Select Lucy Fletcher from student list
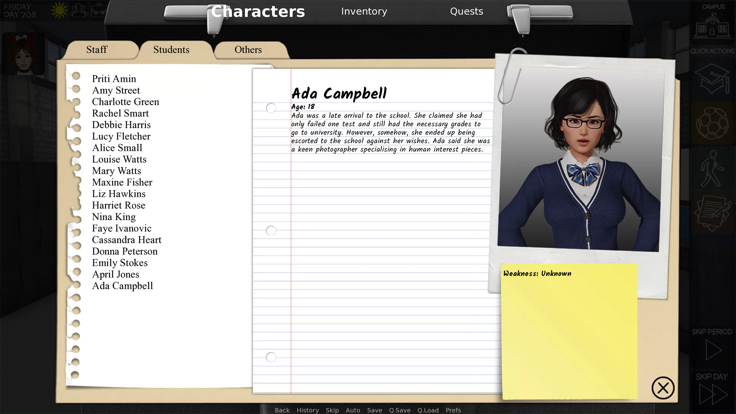This screenshot has height=414, width=736. pos(121,136)
